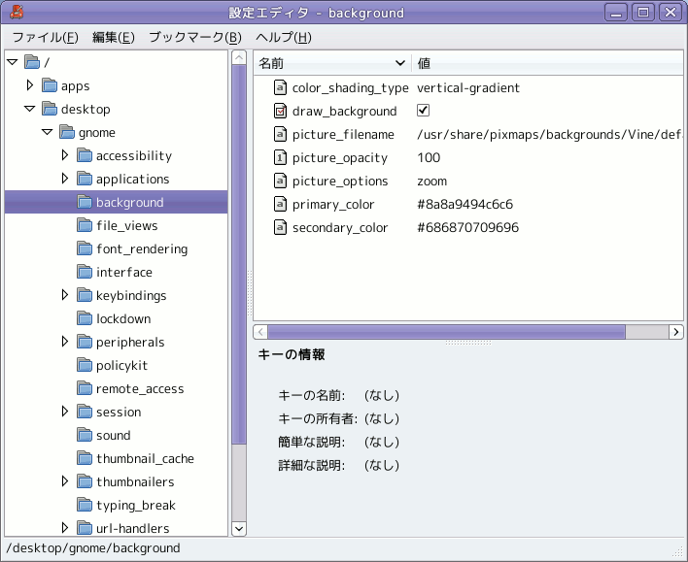Expand the apps folder
This screenshot has width=688, height=562.
click(x=29, y=85)
